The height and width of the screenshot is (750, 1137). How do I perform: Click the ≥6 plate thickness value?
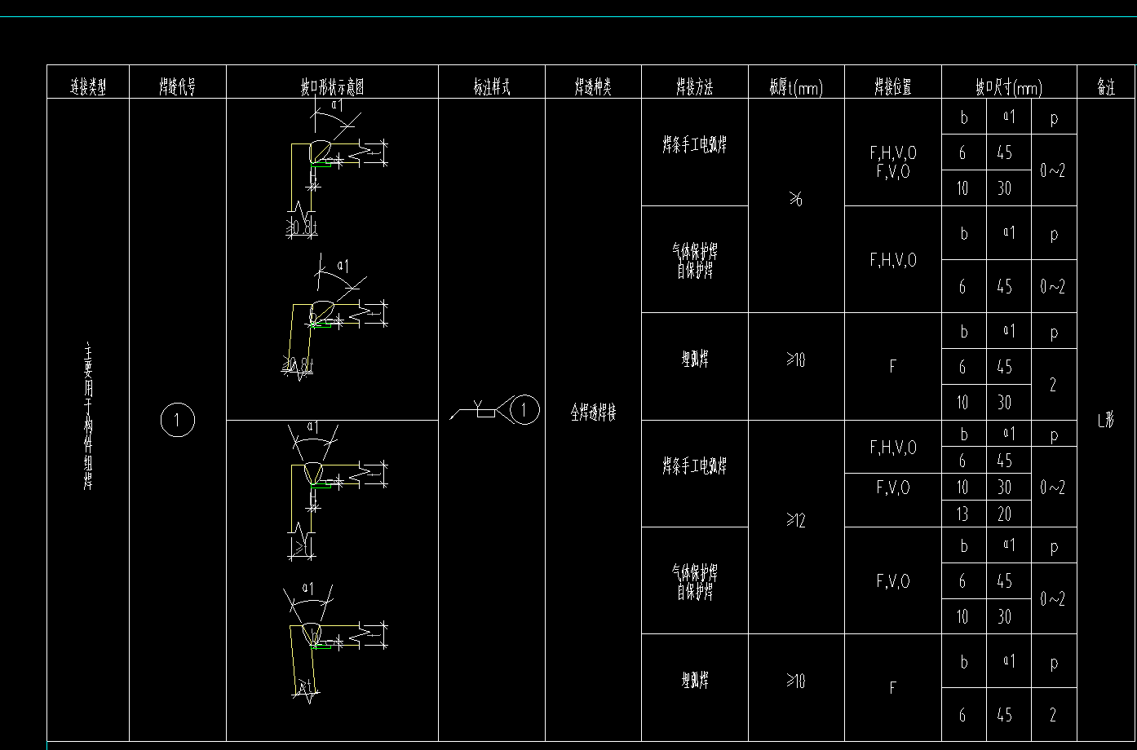(796, 199)
